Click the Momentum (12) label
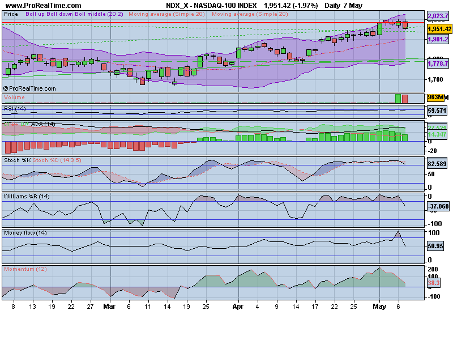The width and height of the screenshot is (453, 340). [25, 269]
